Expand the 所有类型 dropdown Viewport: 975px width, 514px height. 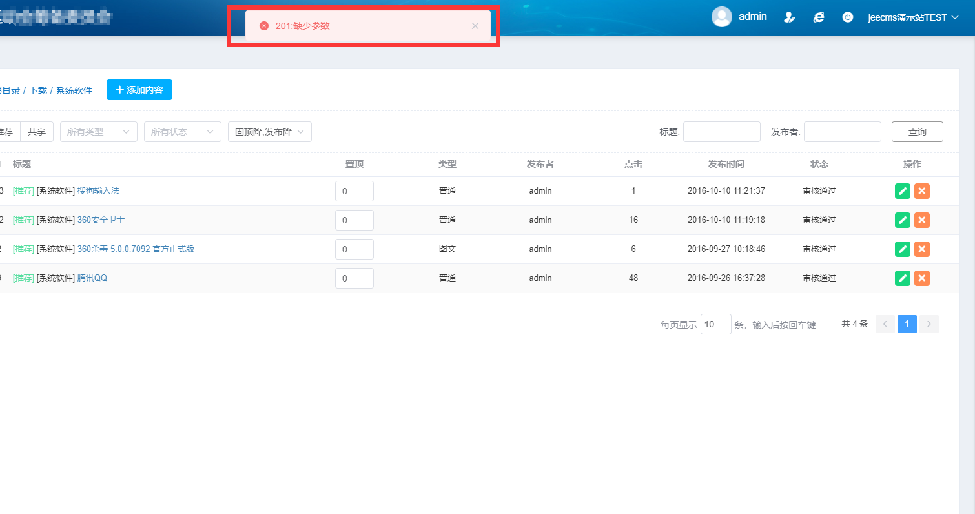[x=98, y=132]
